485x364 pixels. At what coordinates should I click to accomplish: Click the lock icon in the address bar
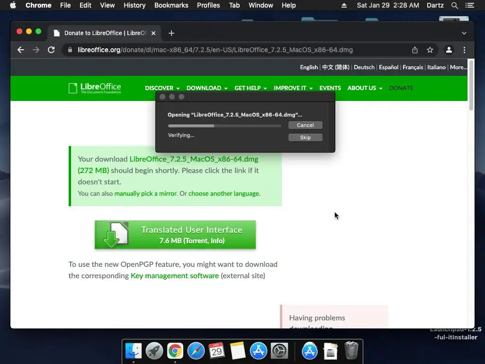(70, 50)
